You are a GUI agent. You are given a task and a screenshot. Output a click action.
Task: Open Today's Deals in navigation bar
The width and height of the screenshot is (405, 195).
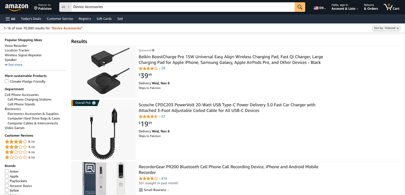click(x=31, y=19)
